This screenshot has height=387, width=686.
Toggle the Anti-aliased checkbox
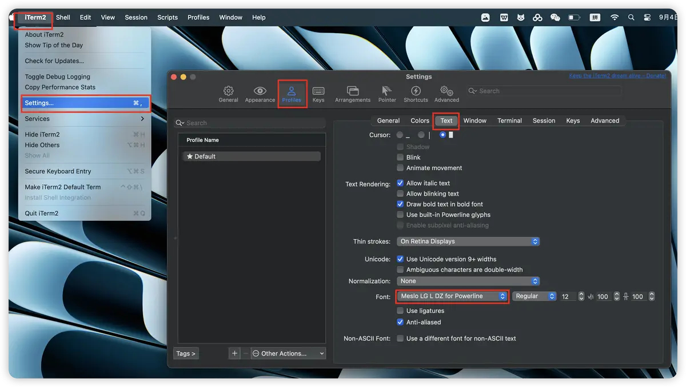400,322
